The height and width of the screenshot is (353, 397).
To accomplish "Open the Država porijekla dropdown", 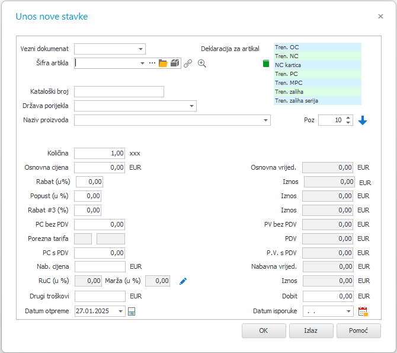I will [x=191, y=106].
